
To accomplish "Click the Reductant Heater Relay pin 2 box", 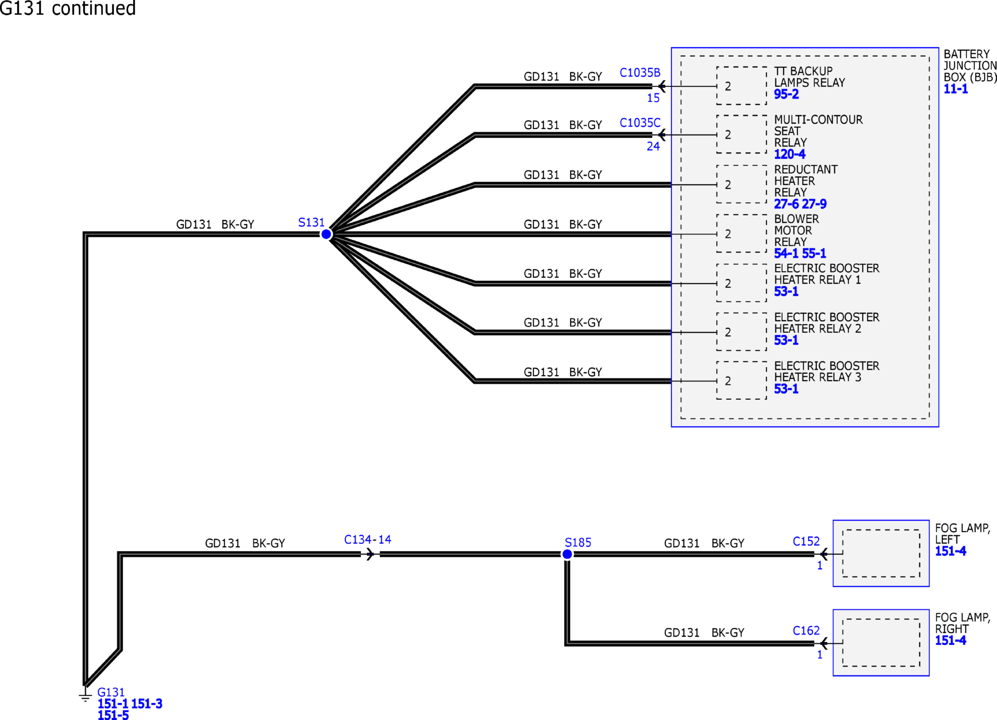I will click(x=741, y=184).
